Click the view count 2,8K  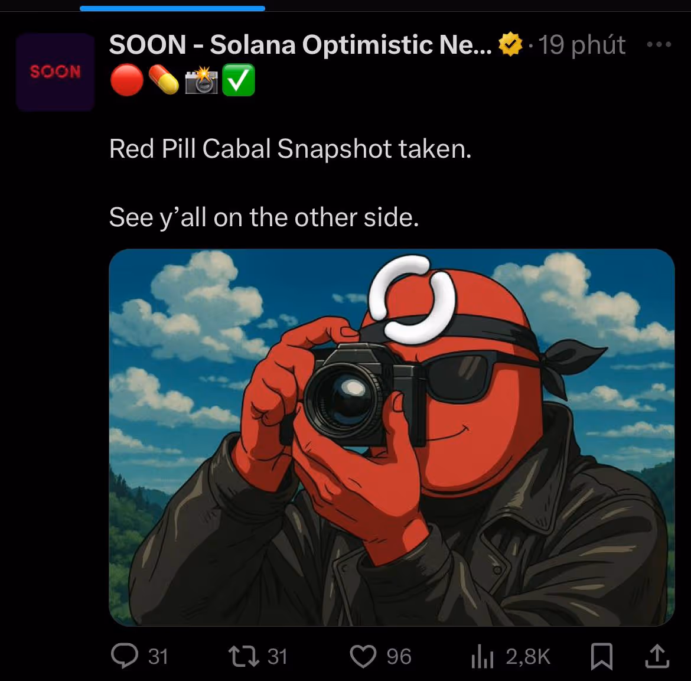pos(528,656)
